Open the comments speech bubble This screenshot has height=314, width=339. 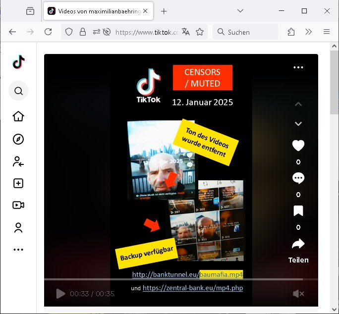point(298,178)
